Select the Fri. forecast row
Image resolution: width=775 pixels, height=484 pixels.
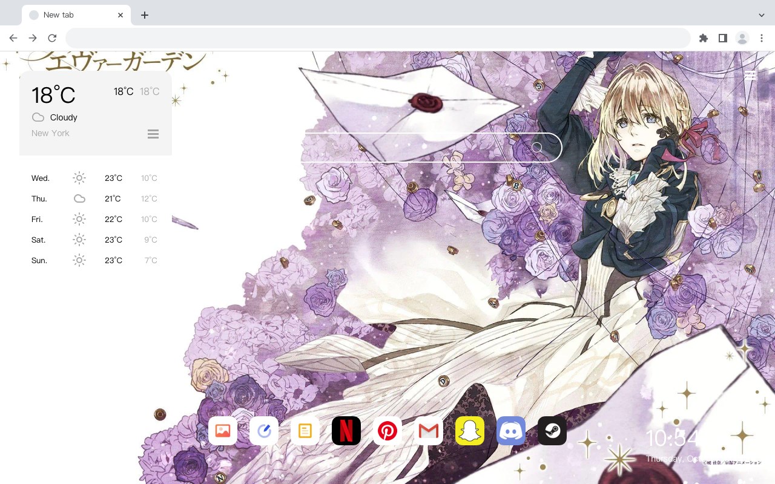94,219
